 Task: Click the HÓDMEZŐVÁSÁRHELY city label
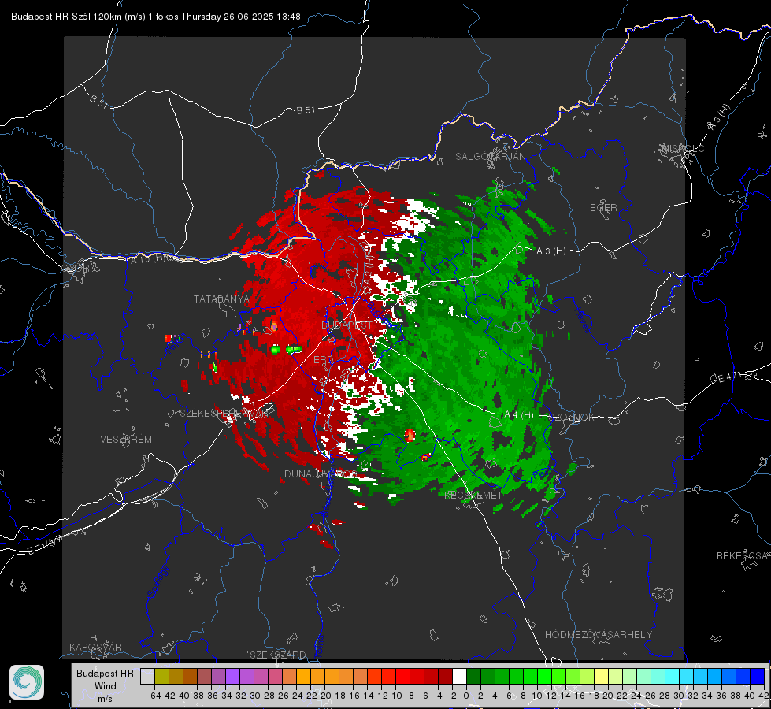click(598, 635)
